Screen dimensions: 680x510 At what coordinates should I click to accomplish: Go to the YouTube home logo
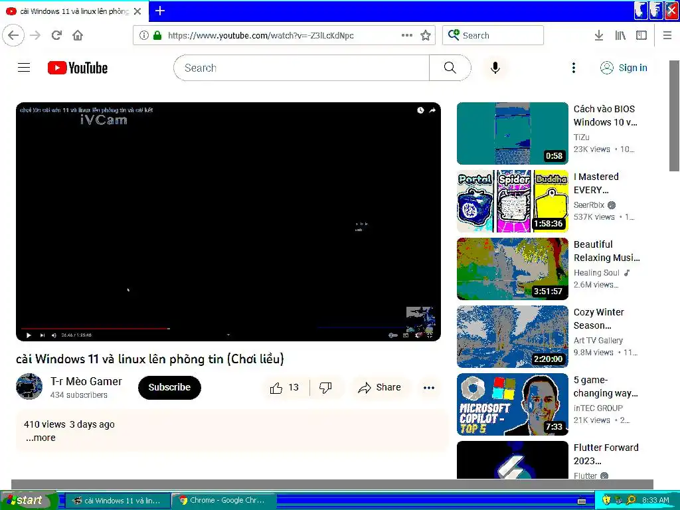(x=78, y=68)
